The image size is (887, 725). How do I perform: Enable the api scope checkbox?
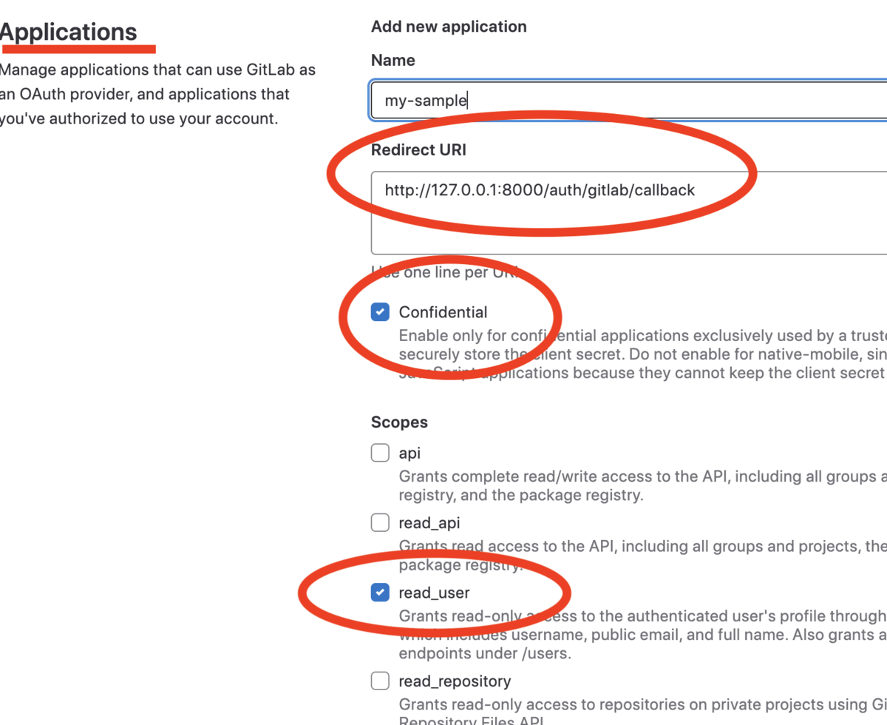click(379, 453)
